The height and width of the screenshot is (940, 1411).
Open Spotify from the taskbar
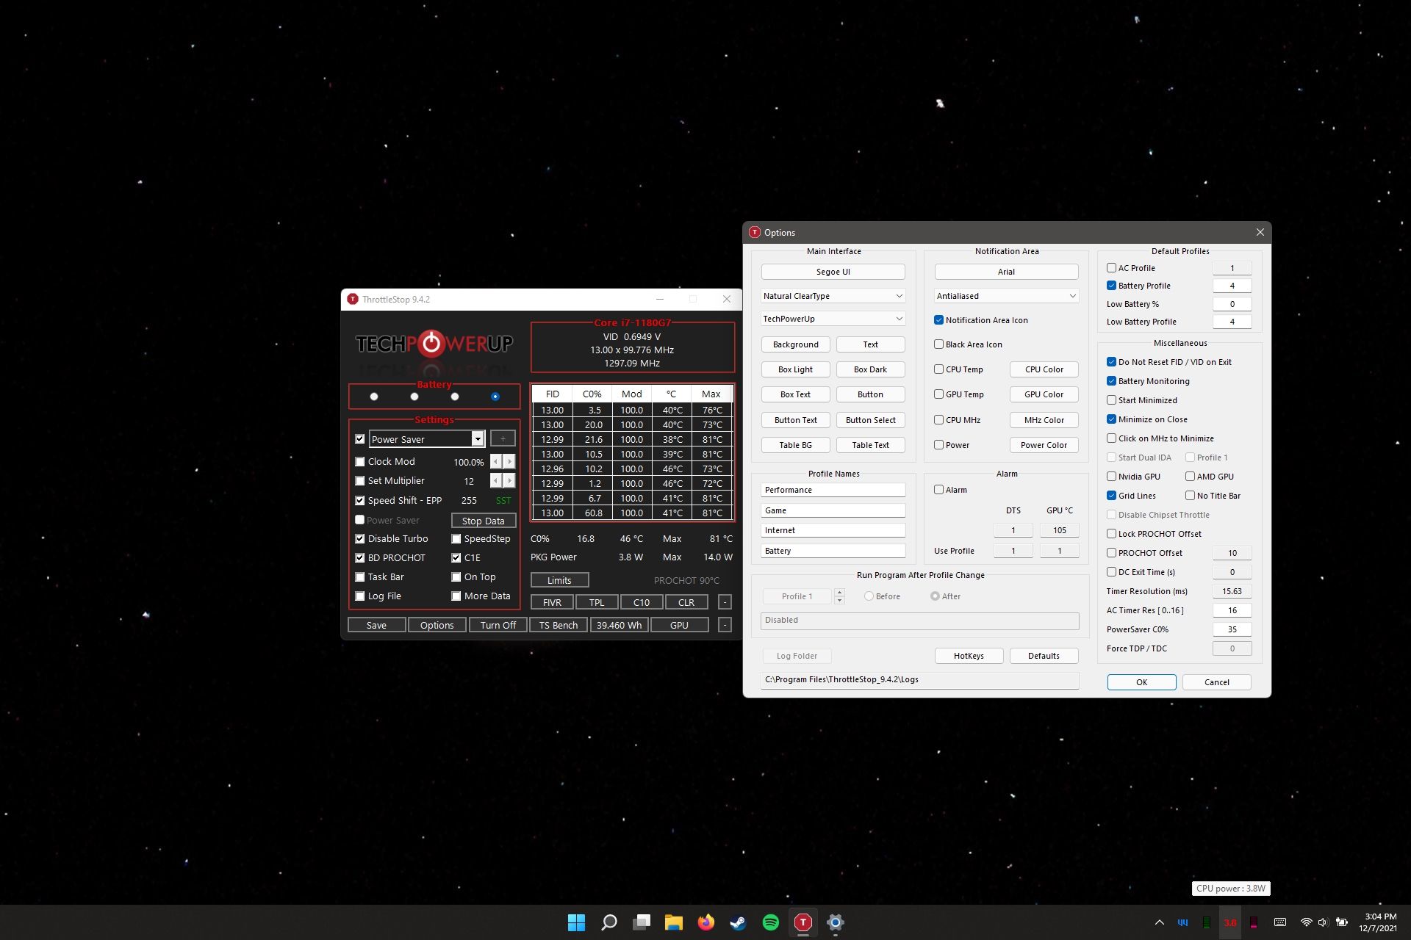click(770, 922)
